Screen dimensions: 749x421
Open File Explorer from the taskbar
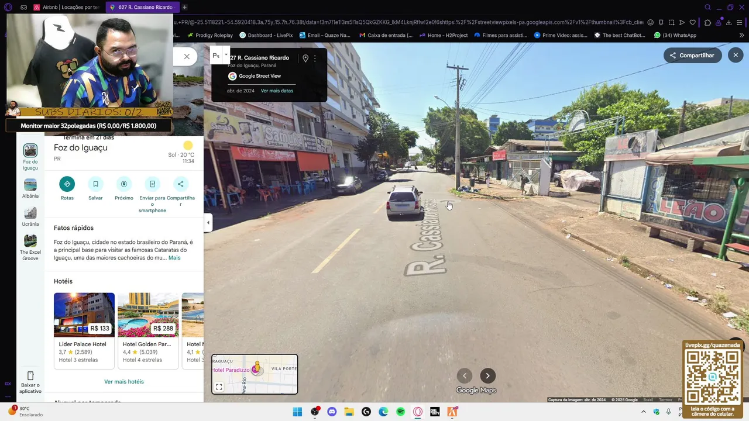point(349,412)
